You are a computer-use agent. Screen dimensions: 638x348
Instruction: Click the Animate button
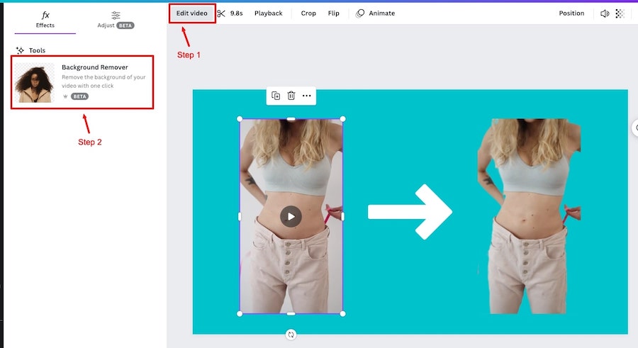pyautogui.click(x=375, y=13)
